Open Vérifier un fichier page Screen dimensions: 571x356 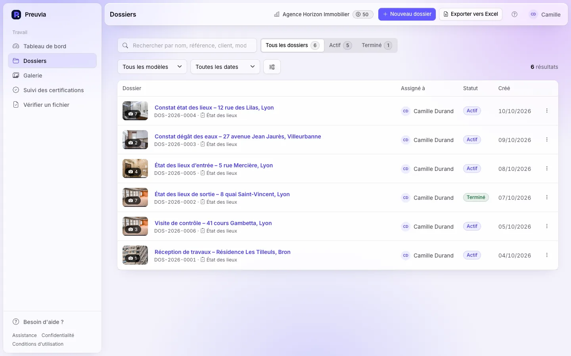(x=52, y=105)
